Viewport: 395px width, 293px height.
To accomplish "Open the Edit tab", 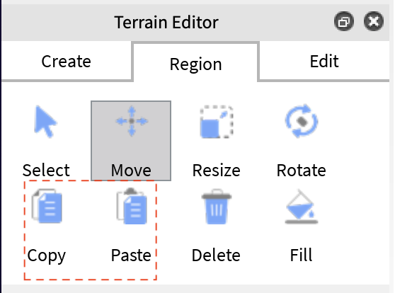I will [x=324, y=62].
